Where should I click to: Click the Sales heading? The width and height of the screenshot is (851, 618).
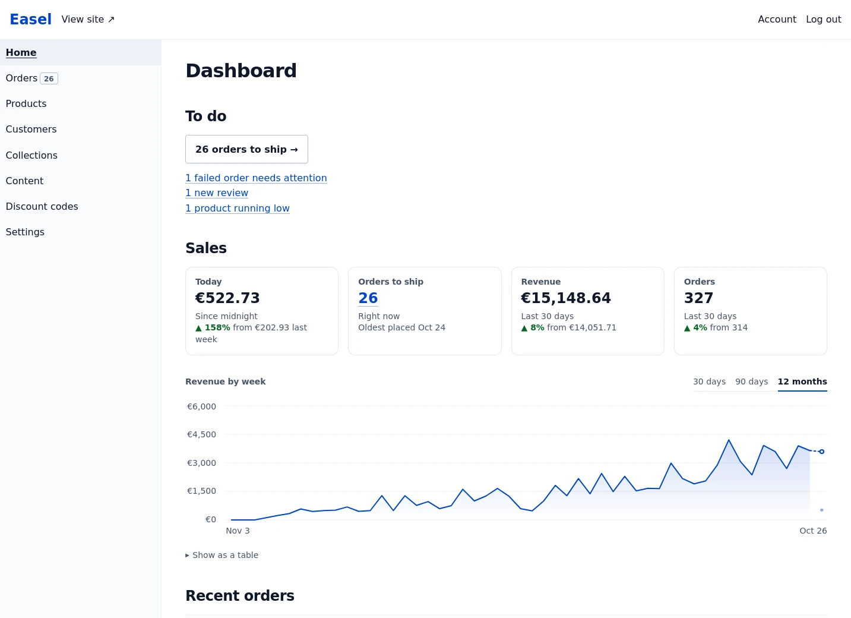click(206, 248)
